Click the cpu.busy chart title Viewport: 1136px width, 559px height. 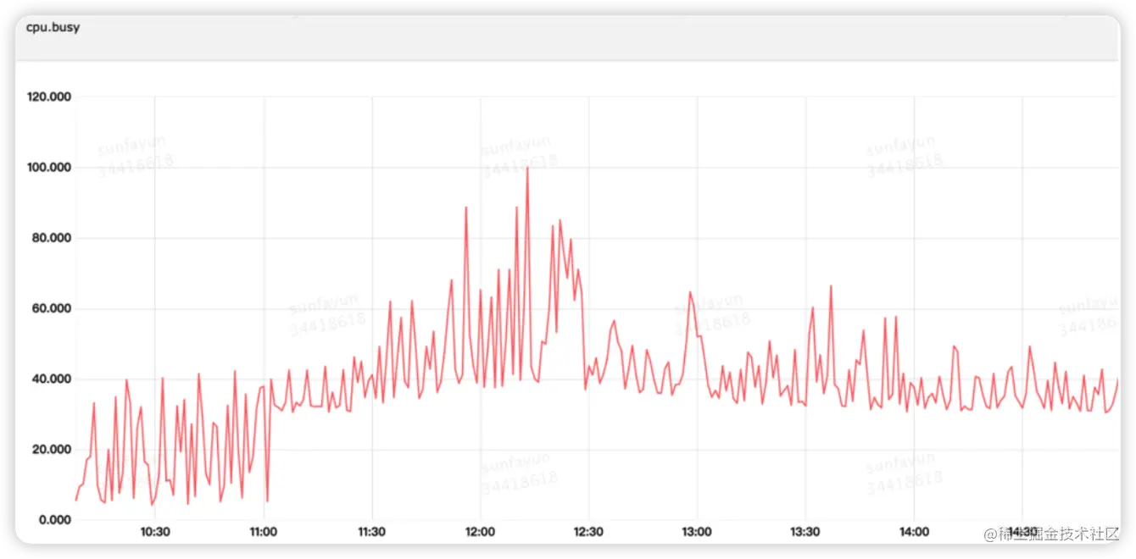click(53, 27)
